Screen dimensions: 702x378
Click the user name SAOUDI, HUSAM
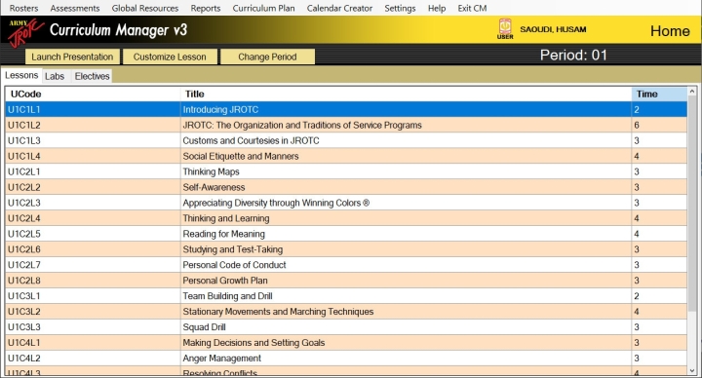553,29
